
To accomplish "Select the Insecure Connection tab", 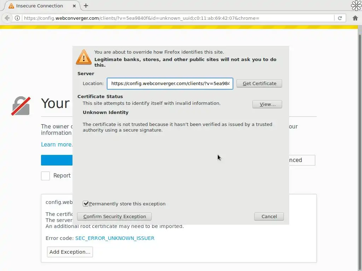I will pyautogui.click(x=42, y=6).
